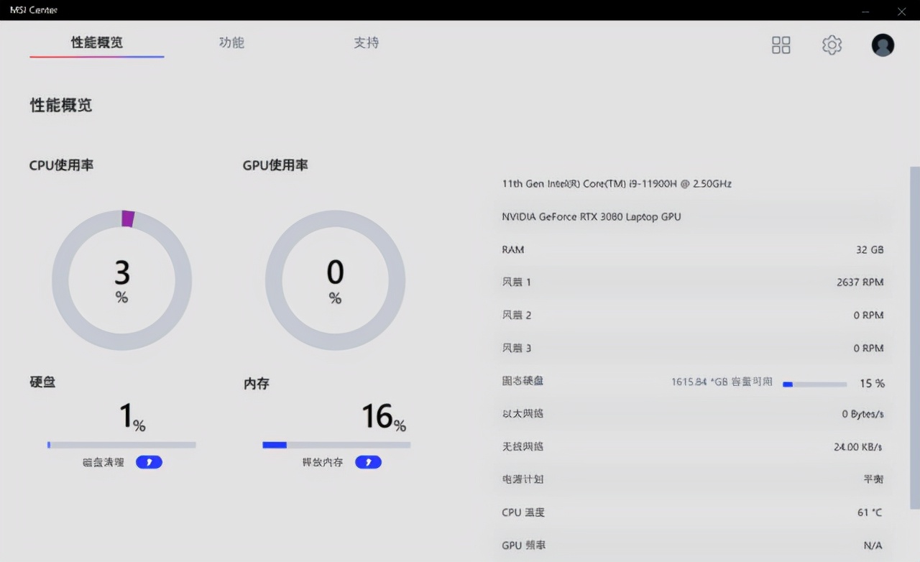
Task: Click the N/A value for GPU 频率
Action: 873,545
